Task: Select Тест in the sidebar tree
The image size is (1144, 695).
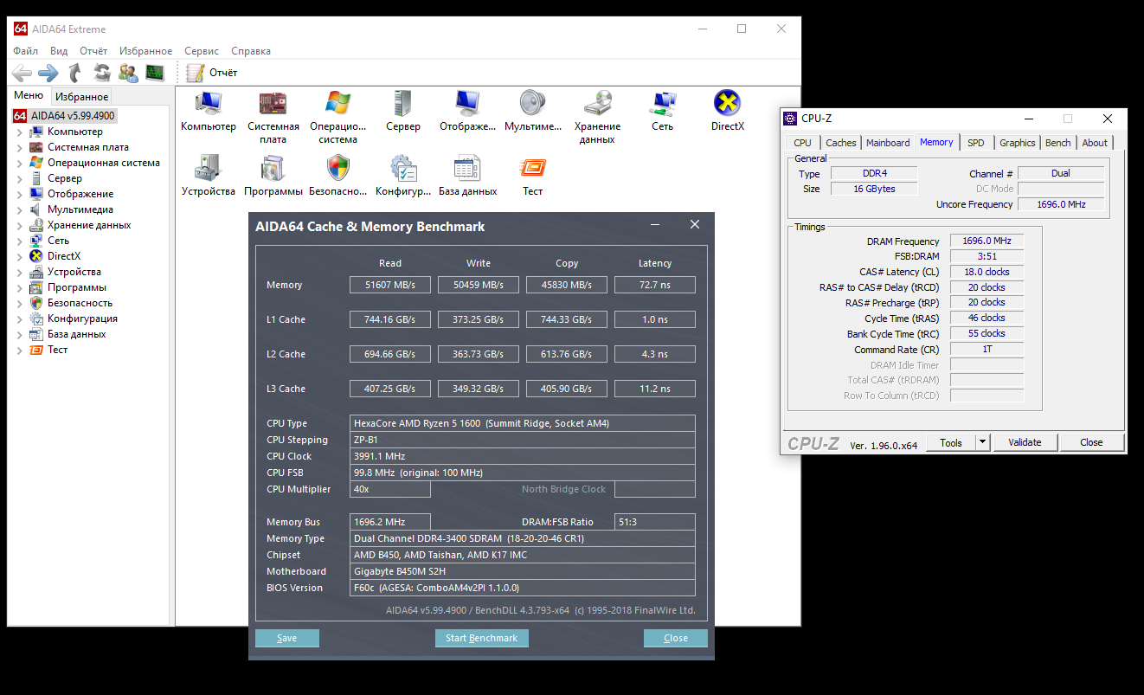Action: click(x=57, y=350)
